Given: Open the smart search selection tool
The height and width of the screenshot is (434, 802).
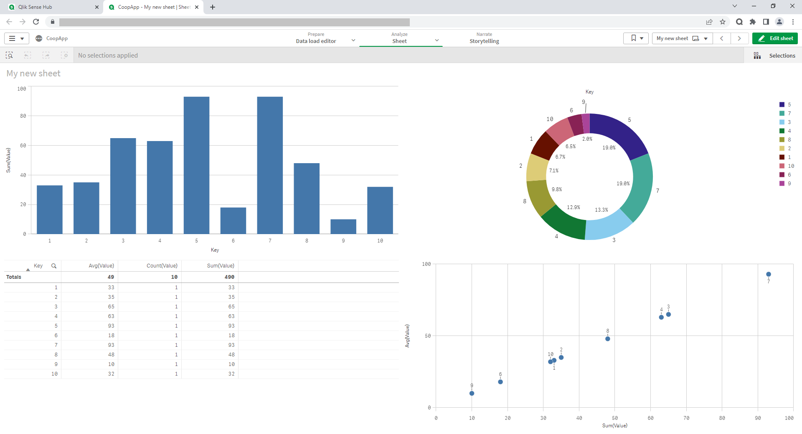Looking at the screenshot, I should (9, 56).
